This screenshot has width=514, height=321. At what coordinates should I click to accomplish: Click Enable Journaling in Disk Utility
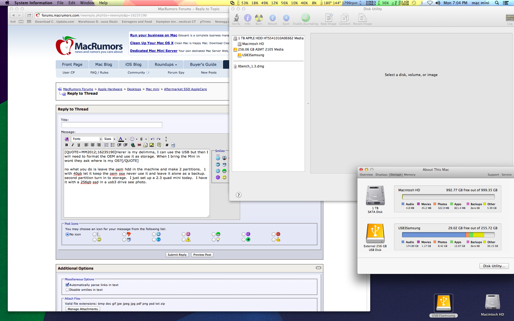pyautogui.click(x=305, y=20)
